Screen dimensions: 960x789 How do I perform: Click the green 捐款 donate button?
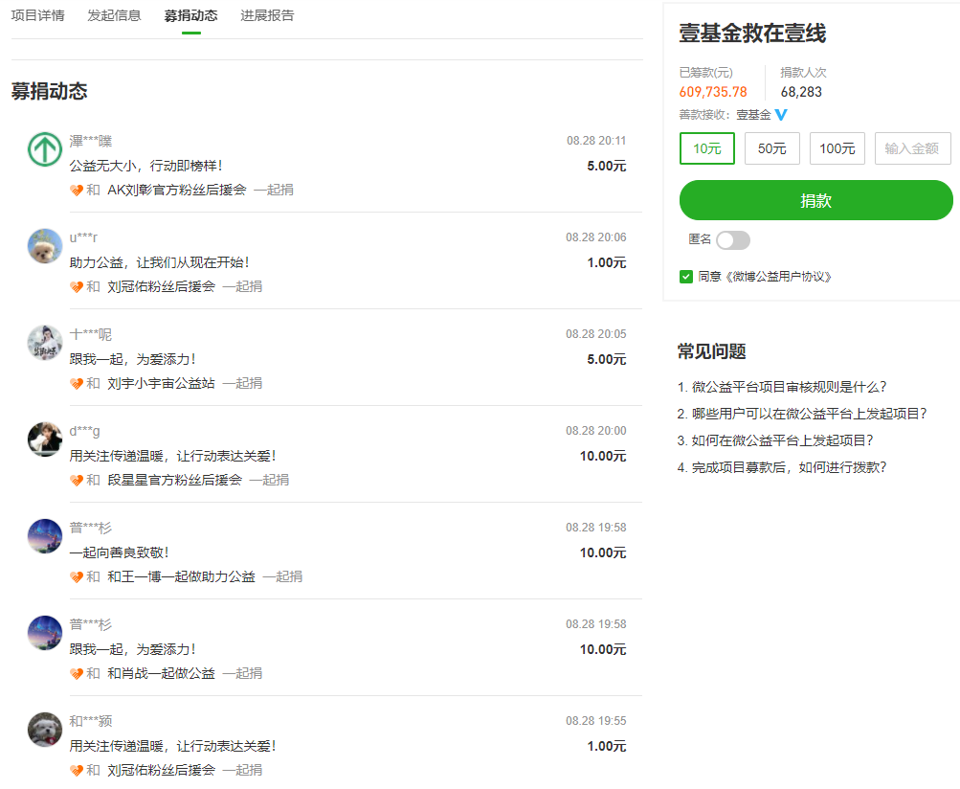point(815,200)
